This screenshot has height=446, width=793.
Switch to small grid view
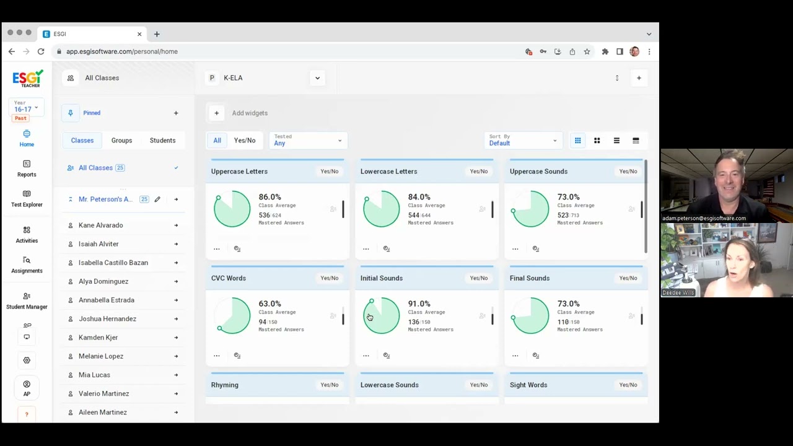tap(577, 141)
